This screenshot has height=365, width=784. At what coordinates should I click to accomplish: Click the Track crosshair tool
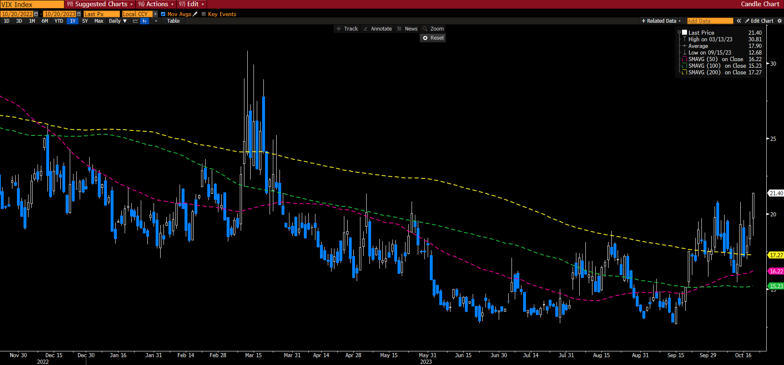tap(347, 28)
